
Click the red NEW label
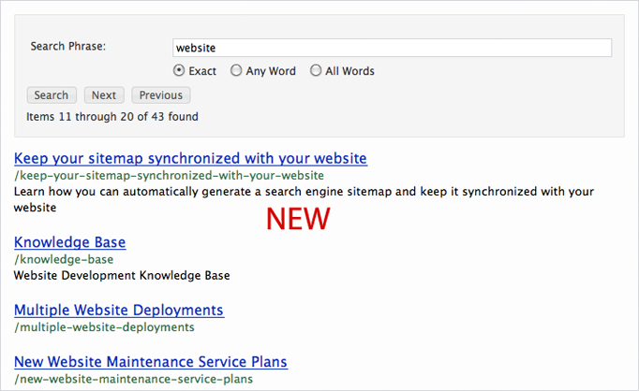pyautogui.click(x=298, y=219)
